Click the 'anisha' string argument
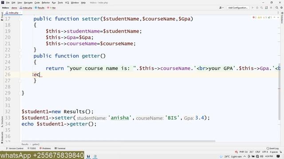The width and height of the screenshot is (284, 159). pos(120,118)
